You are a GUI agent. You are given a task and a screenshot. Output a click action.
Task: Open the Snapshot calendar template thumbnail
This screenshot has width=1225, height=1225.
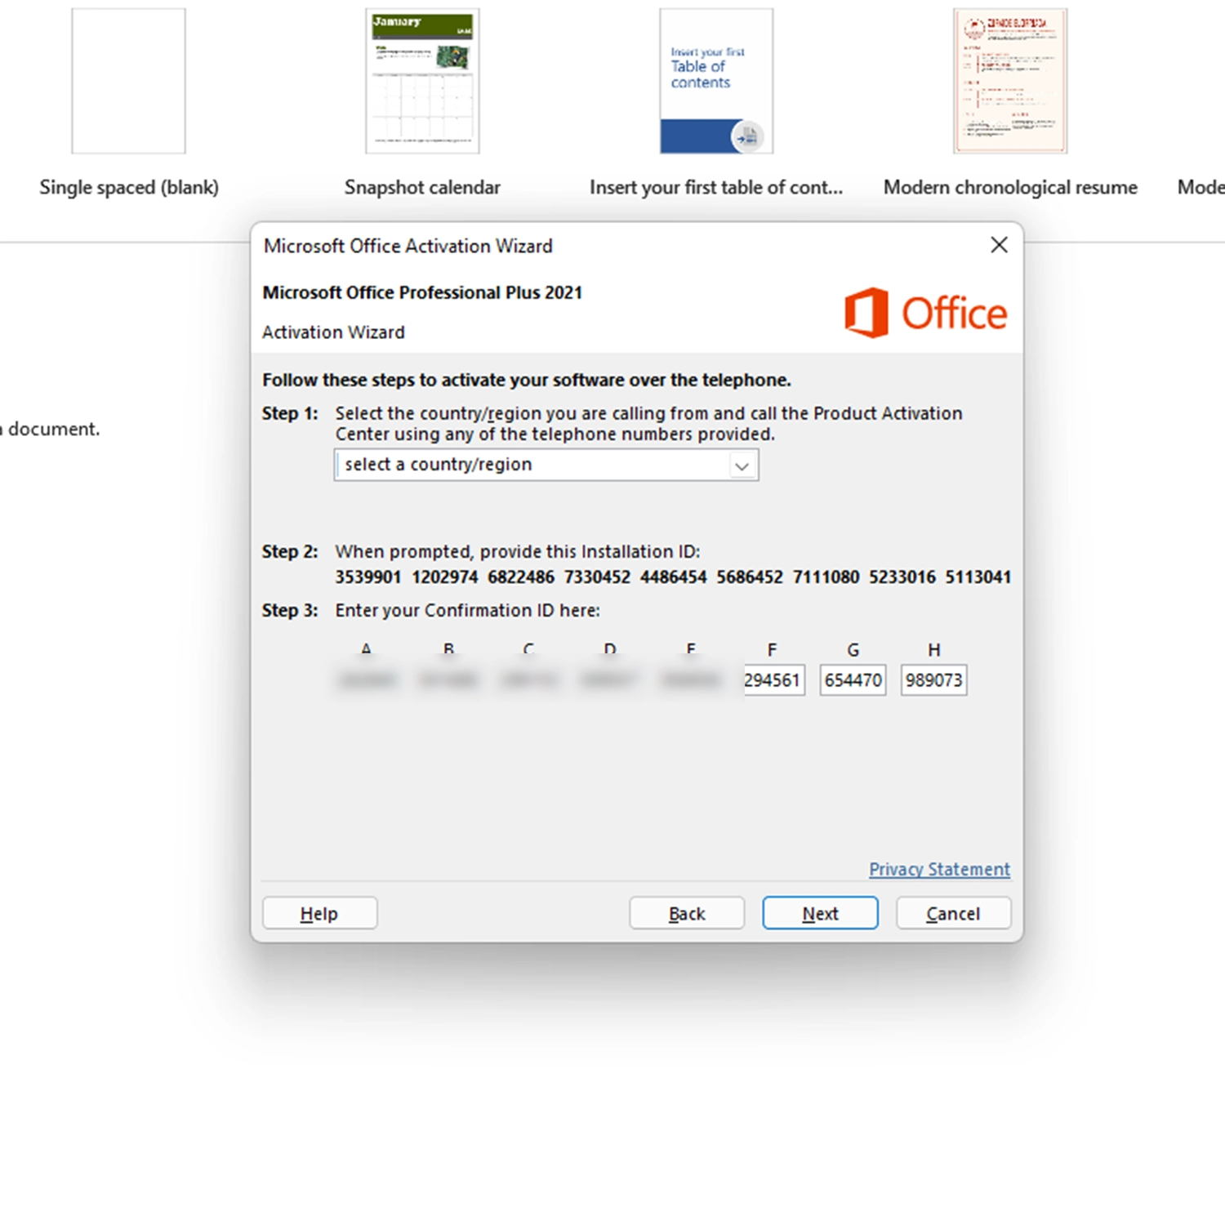[x=422, y=81]
